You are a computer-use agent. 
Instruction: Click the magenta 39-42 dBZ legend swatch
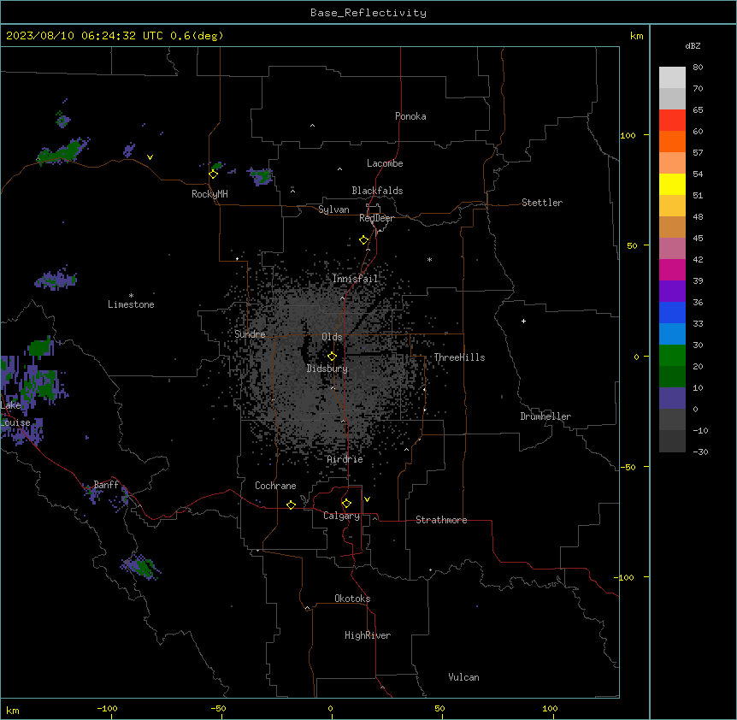[x=672, y=269]
